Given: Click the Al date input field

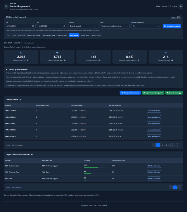Looking at the screenshot, I should tap(52, 26).
